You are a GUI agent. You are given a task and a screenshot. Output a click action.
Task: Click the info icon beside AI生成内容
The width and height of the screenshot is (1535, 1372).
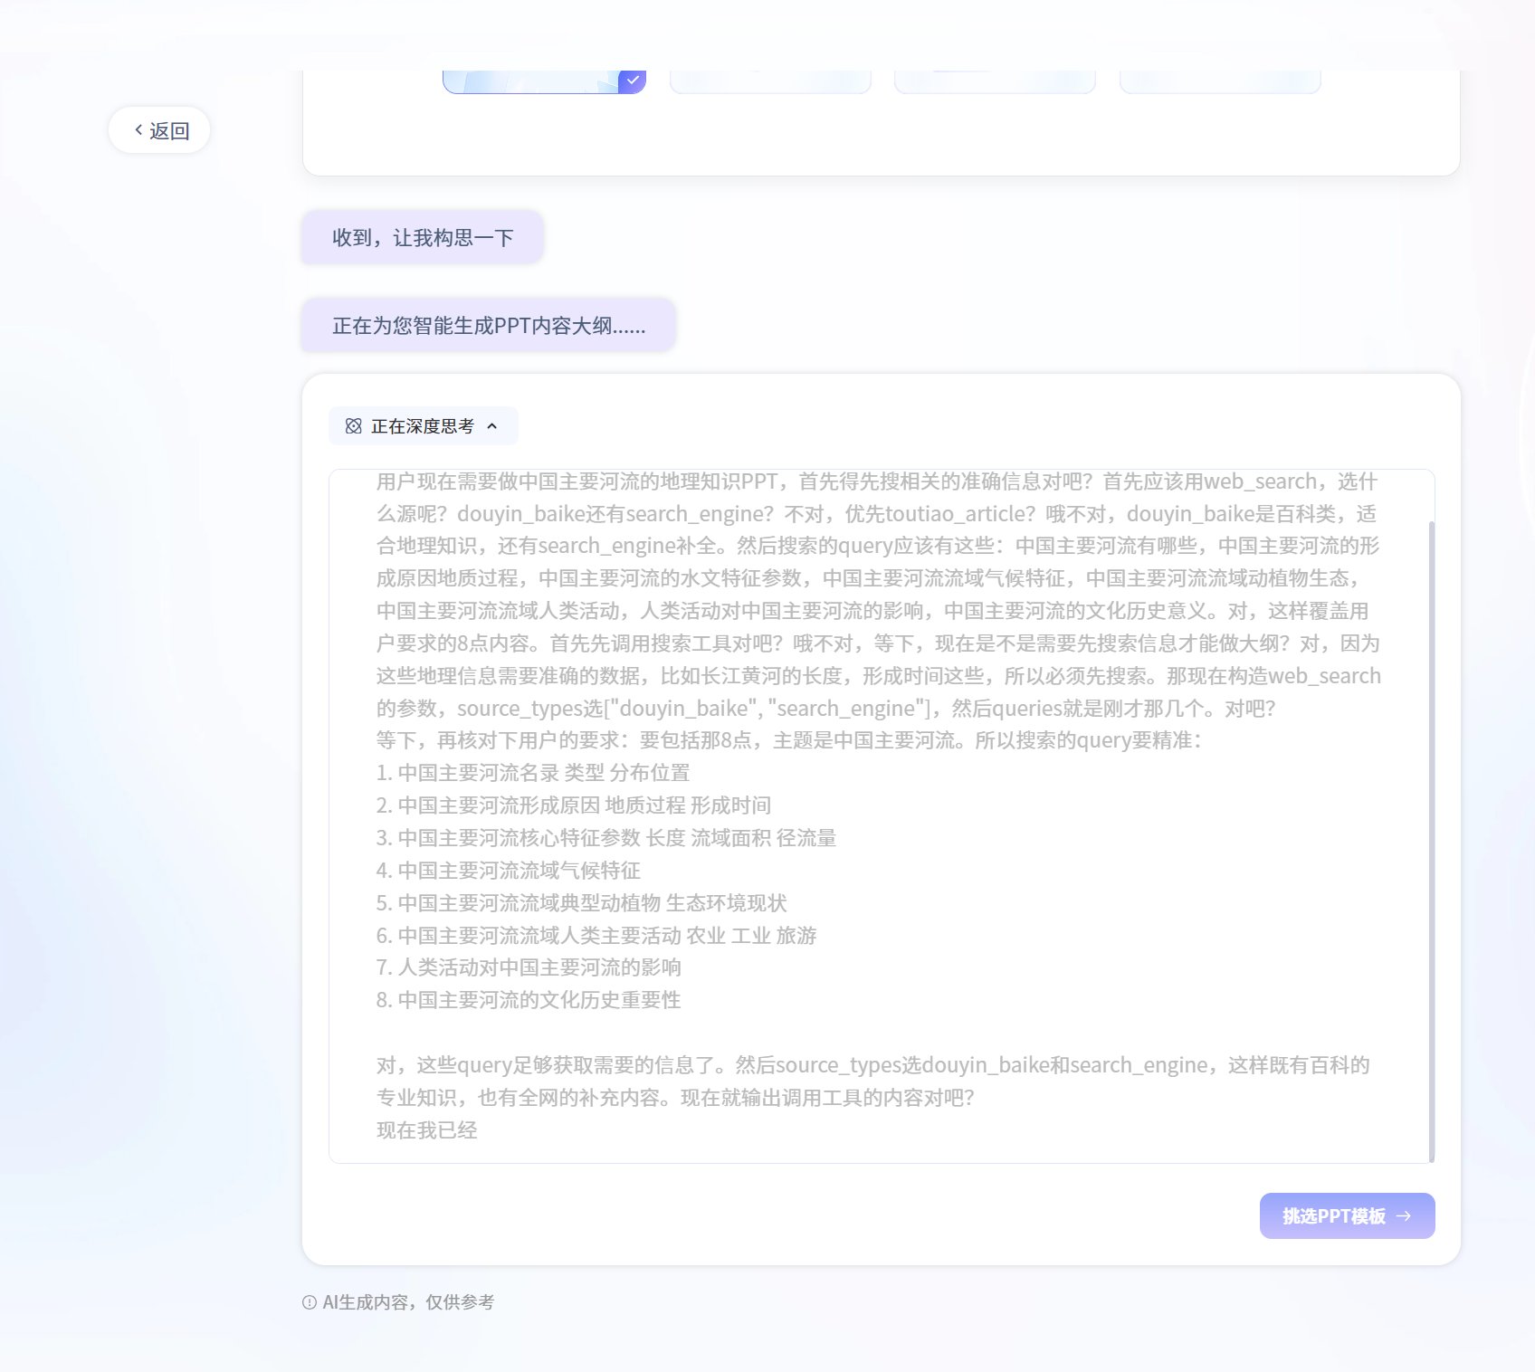point(310,1302)
